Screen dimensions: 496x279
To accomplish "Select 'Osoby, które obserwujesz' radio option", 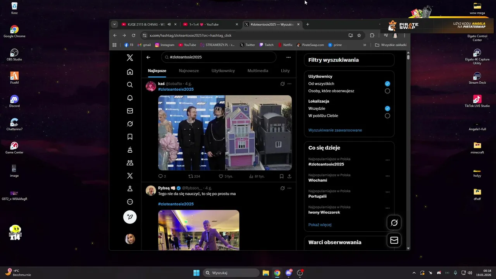I will [x=387, y=91].
